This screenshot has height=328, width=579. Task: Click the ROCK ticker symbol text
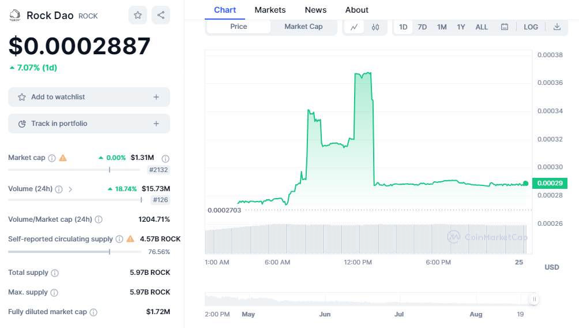click(x=88, y=16)
